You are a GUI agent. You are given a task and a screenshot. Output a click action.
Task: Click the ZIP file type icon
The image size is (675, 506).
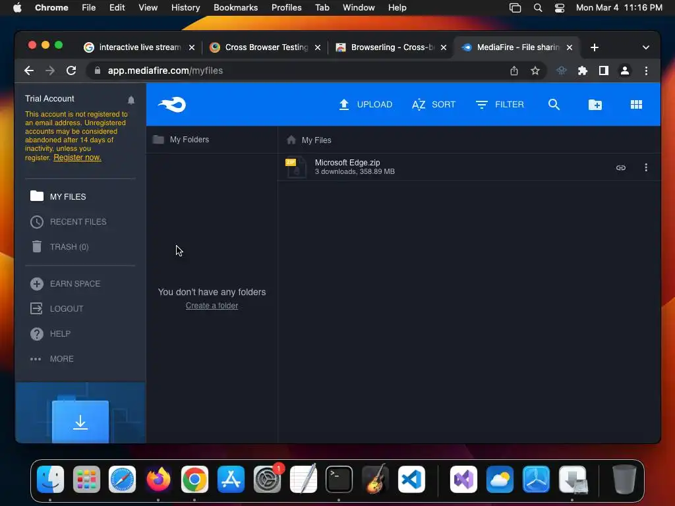point(296,167)
